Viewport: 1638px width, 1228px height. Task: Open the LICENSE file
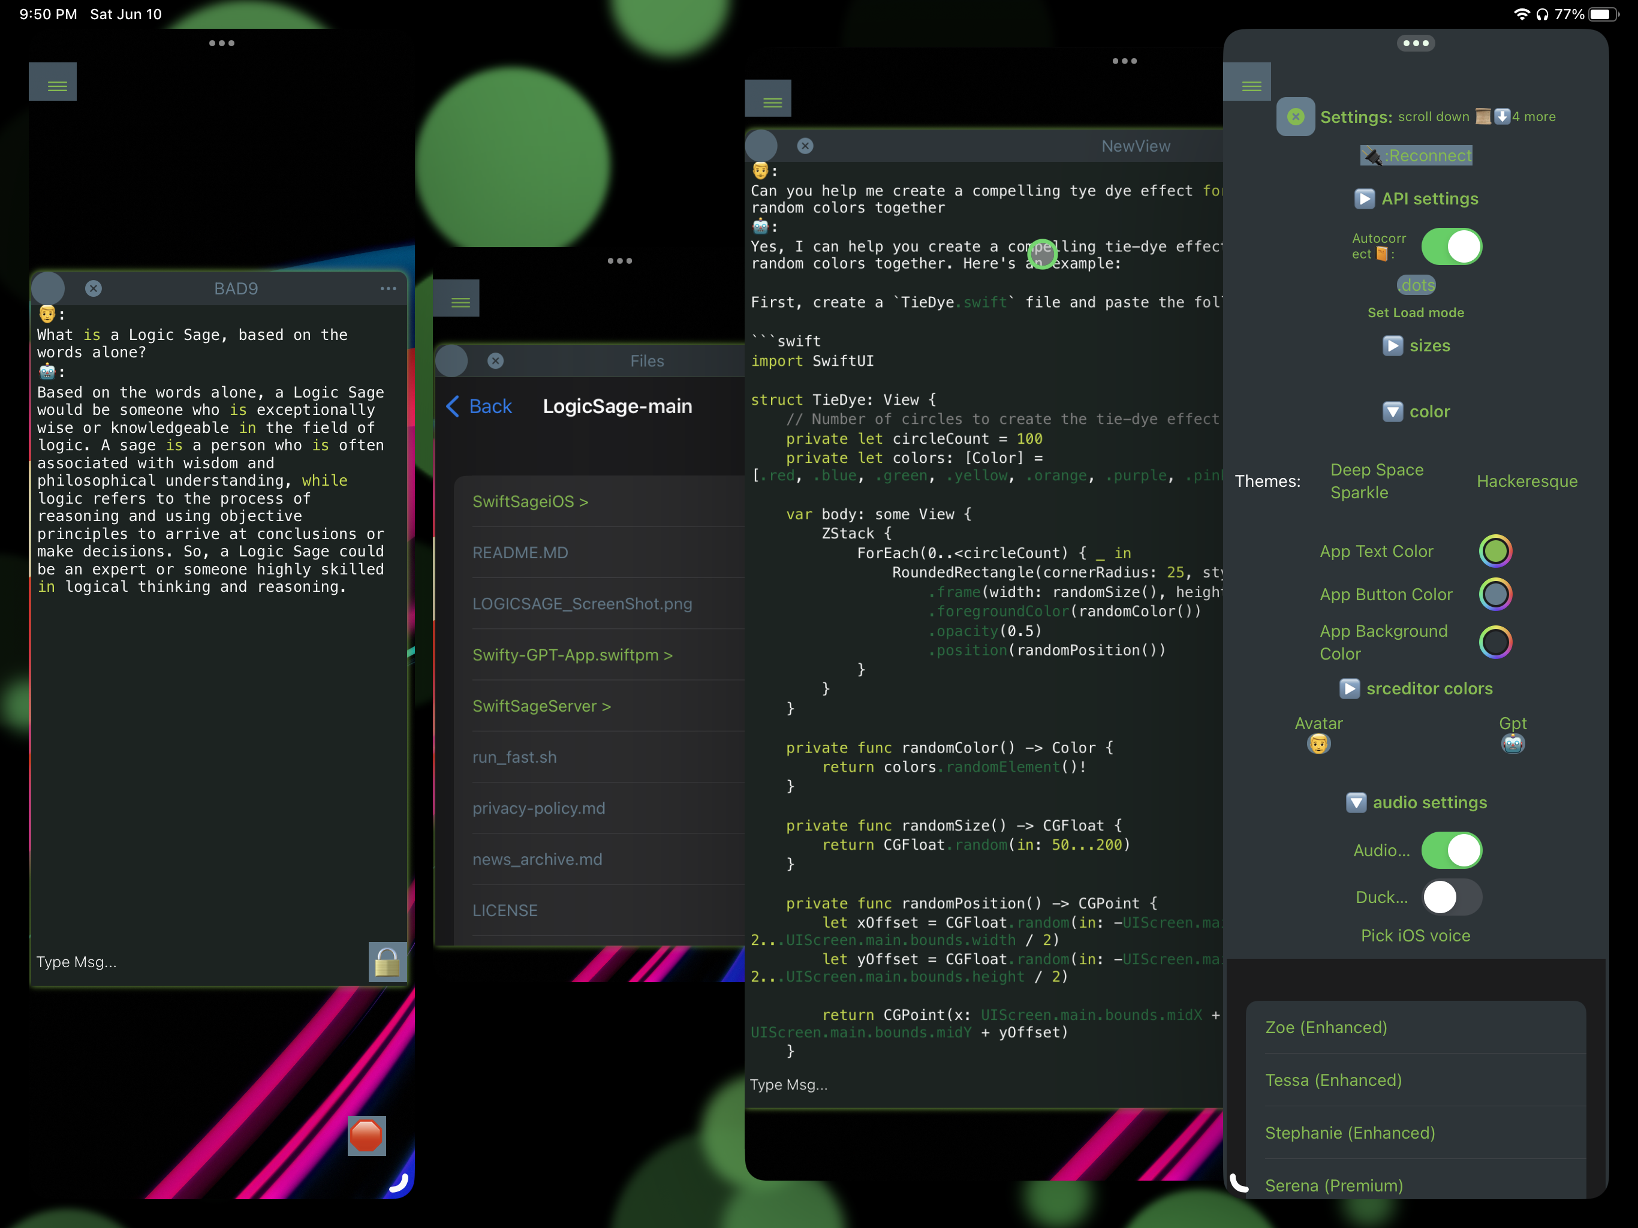[505, 910]
